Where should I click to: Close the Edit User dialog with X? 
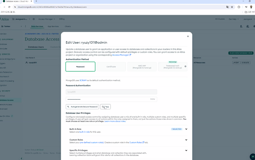(x=188, y=36)
